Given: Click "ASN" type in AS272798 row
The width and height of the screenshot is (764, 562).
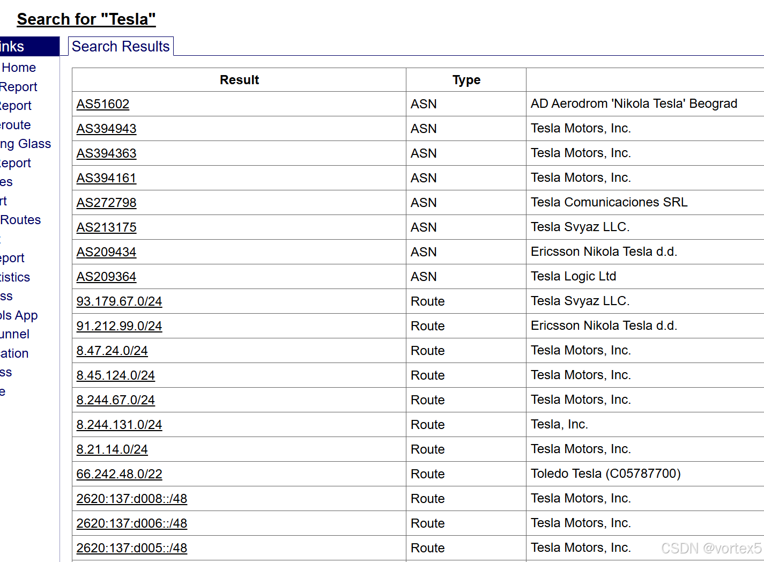Looking at the screenshot, I should click(x=424, y=203).
